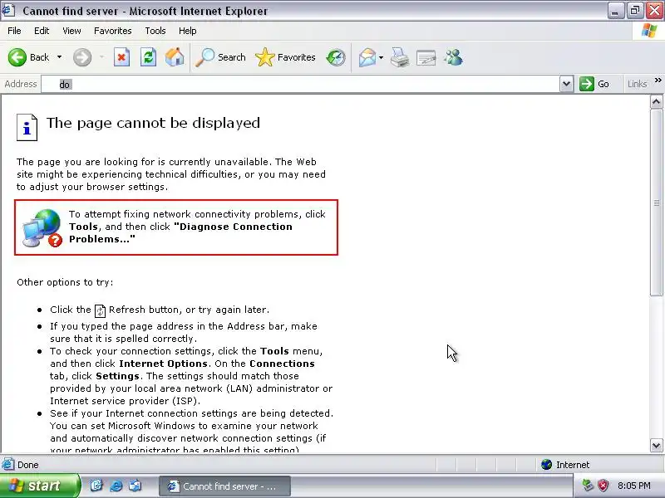Launch Internet Explorer from Quick Launch
665x498 pixels.
pos(116,486)
